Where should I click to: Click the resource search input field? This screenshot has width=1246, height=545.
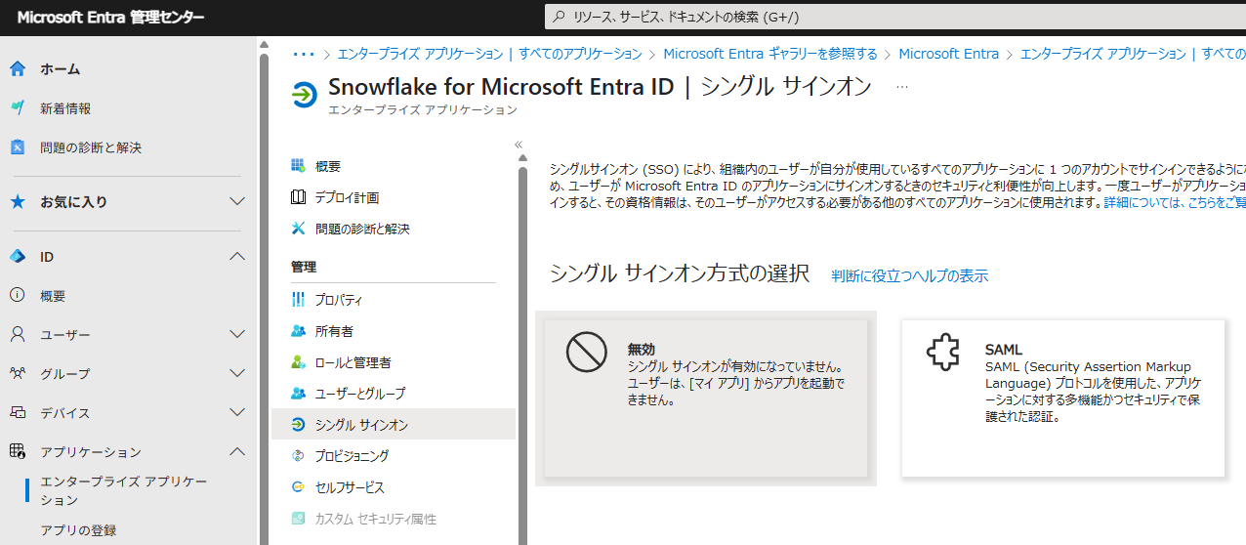pos(893,17)
